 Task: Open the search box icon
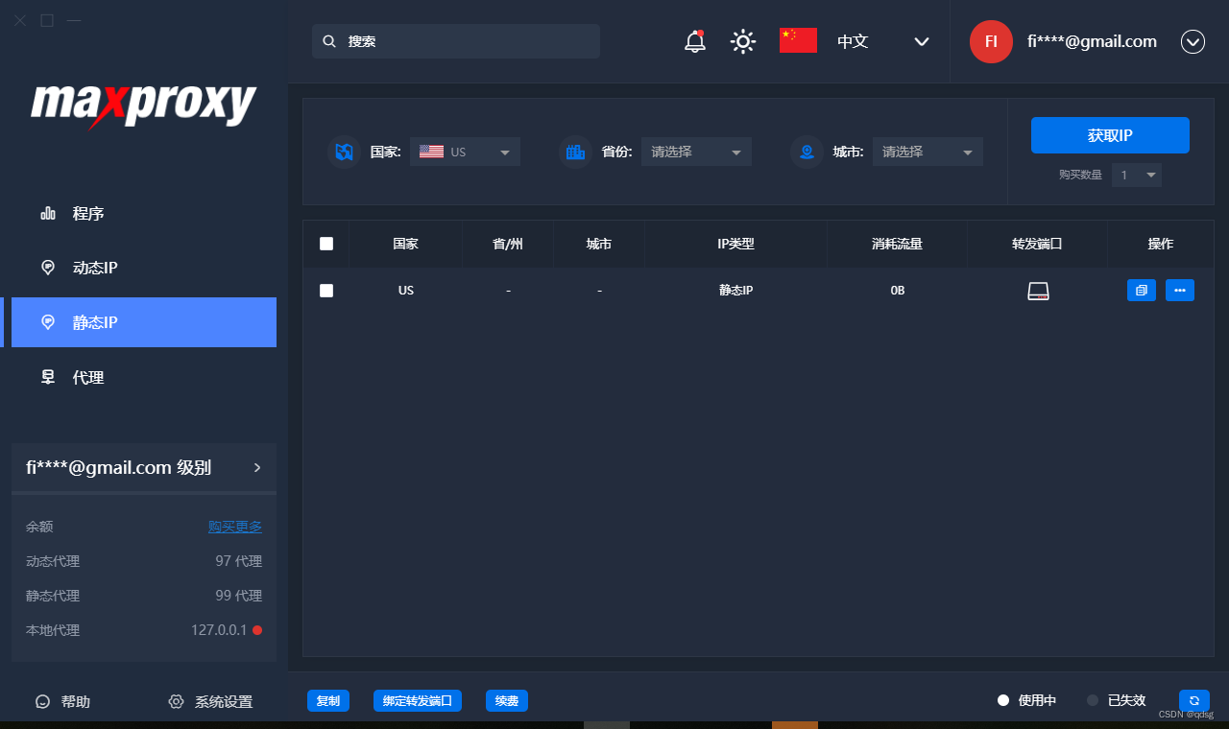click(329, 41)
